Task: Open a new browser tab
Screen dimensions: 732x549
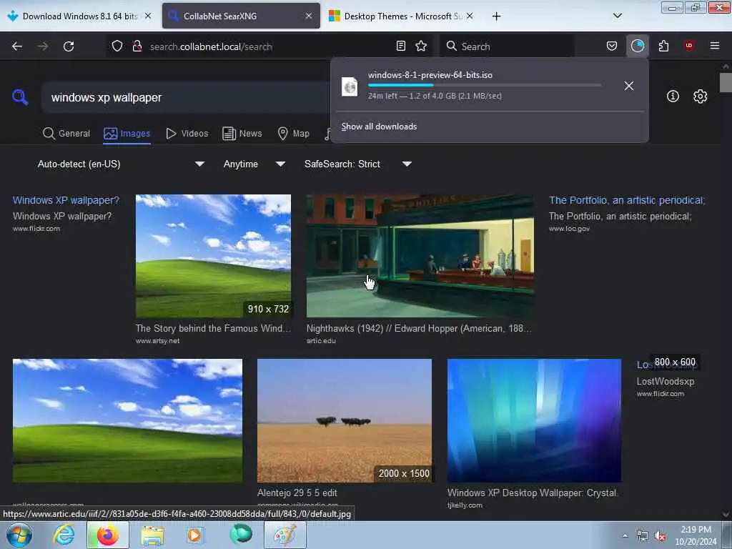Action: pos(496,16)
